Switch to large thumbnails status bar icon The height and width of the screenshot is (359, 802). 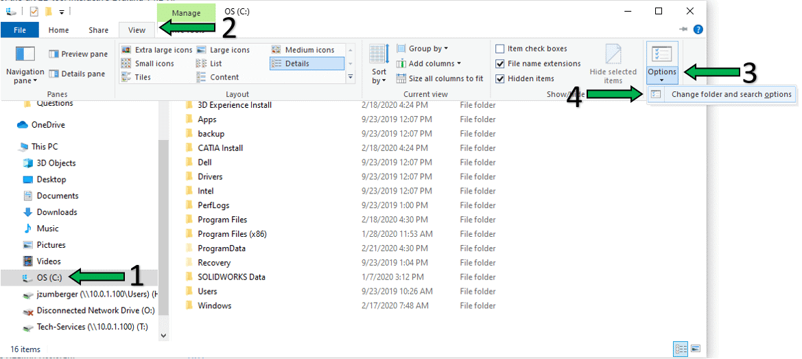coord(695,349)
